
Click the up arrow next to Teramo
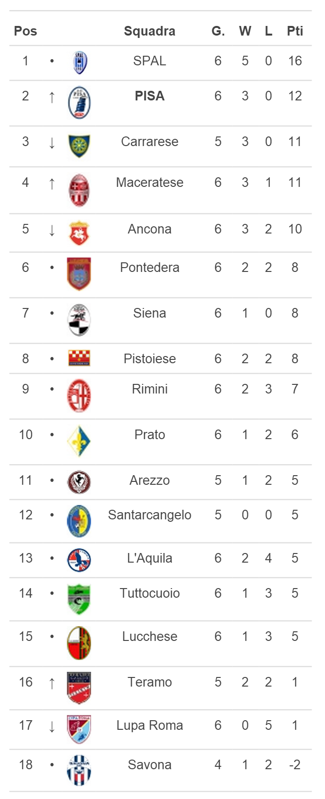[52, 683]
